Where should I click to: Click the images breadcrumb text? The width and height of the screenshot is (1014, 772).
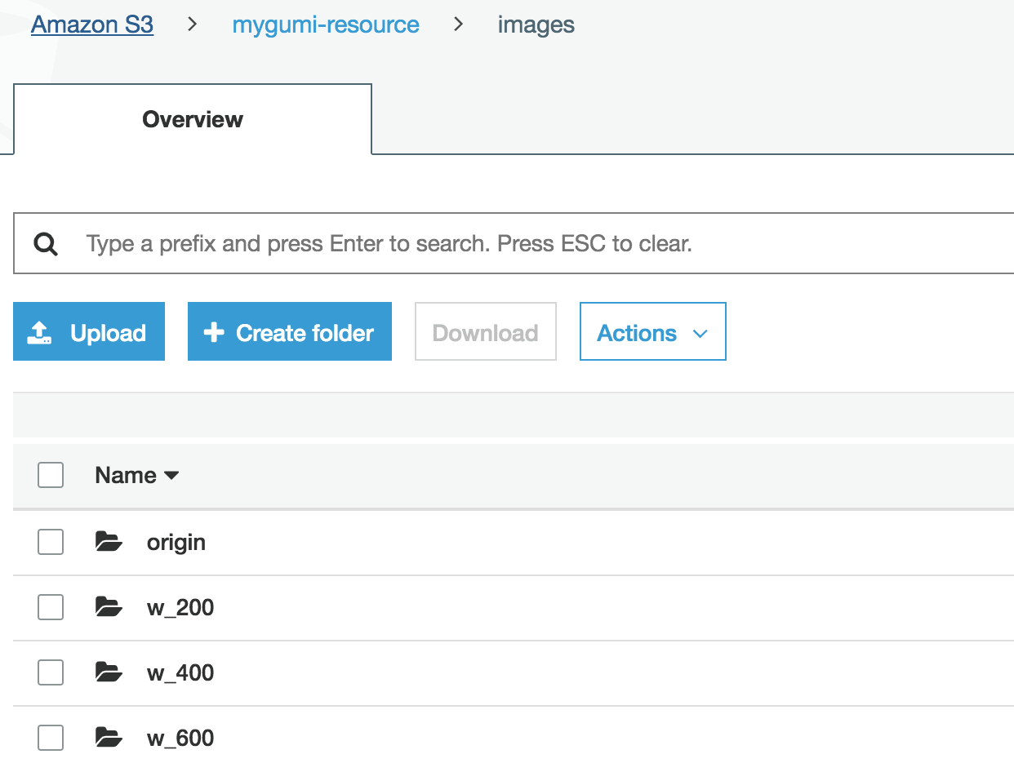(x=536, y=24)
